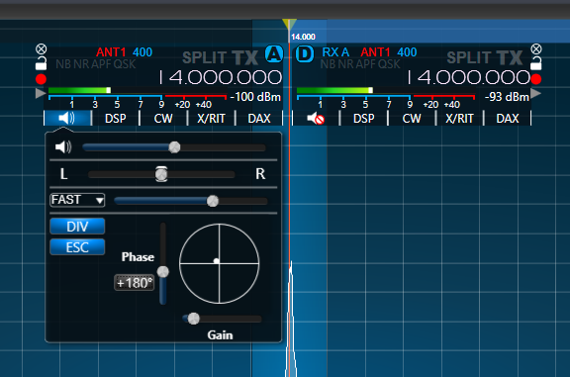570x377 pixels.
Task: Open the DAX tab on slice A
Action: coord(259,119)
